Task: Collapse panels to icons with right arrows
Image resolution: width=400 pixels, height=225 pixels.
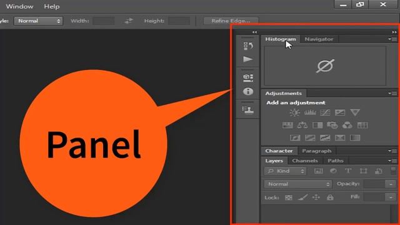Action: coord(394,32)
